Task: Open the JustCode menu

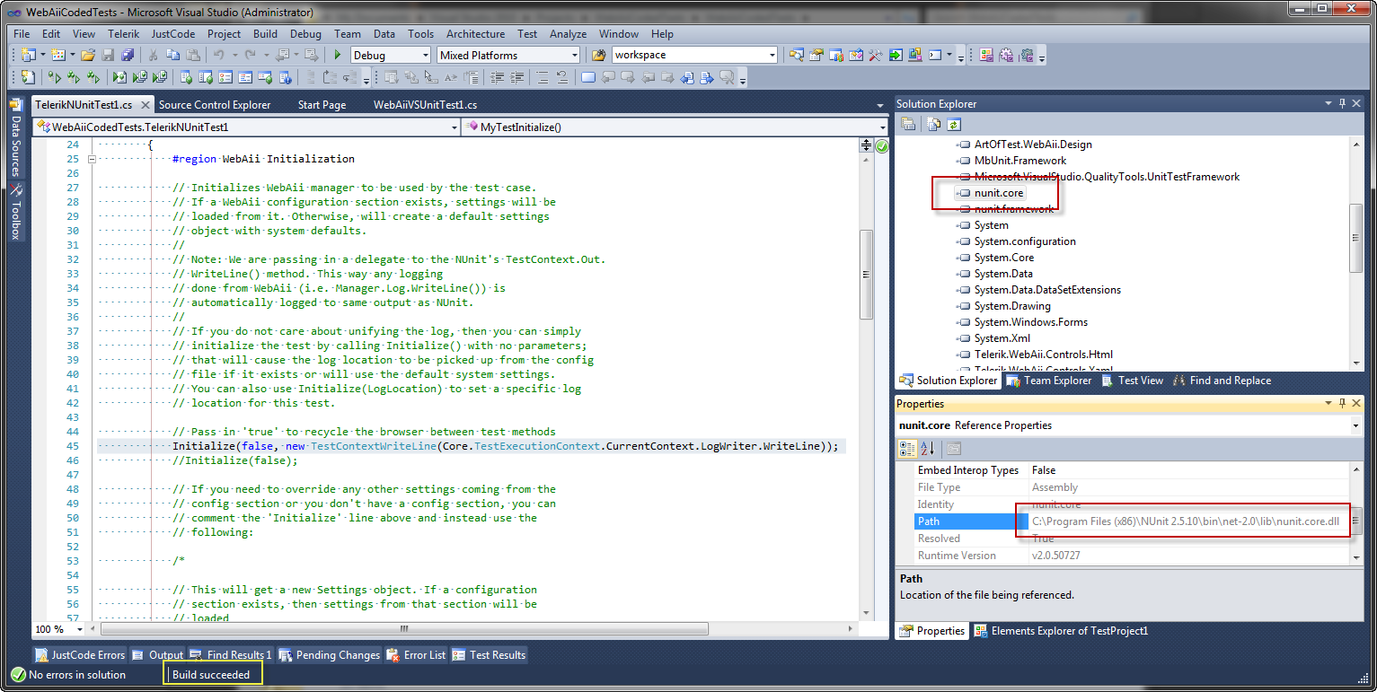Action: click(173, 34)
